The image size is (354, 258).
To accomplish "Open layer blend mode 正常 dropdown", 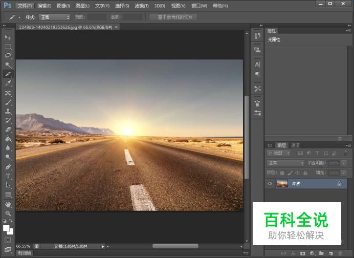I will (285, 163).
